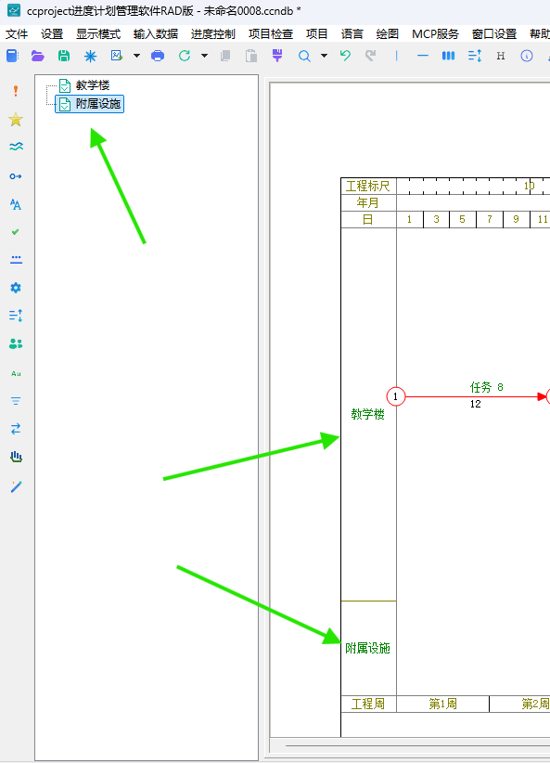The height and width of the screenshot is (763, 550).
Task: Open the 项目检查 menu
Action: coord(271,34)
